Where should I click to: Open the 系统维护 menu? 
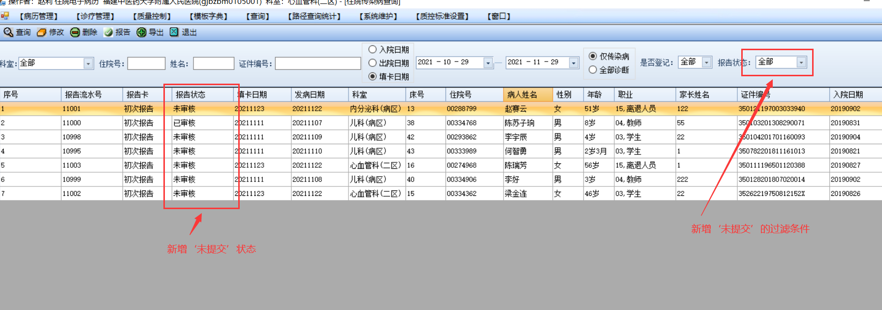pyautogui.click(x=378, y=16)
